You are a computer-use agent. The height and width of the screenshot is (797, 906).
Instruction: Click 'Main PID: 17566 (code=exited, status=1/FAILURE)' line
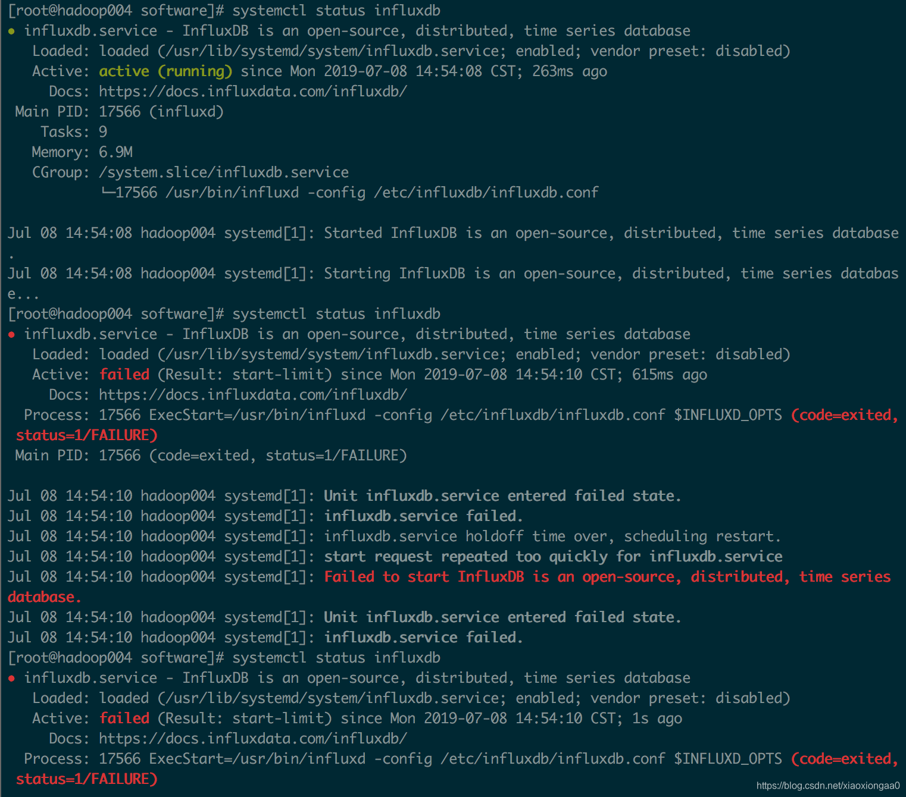point(211,456)
